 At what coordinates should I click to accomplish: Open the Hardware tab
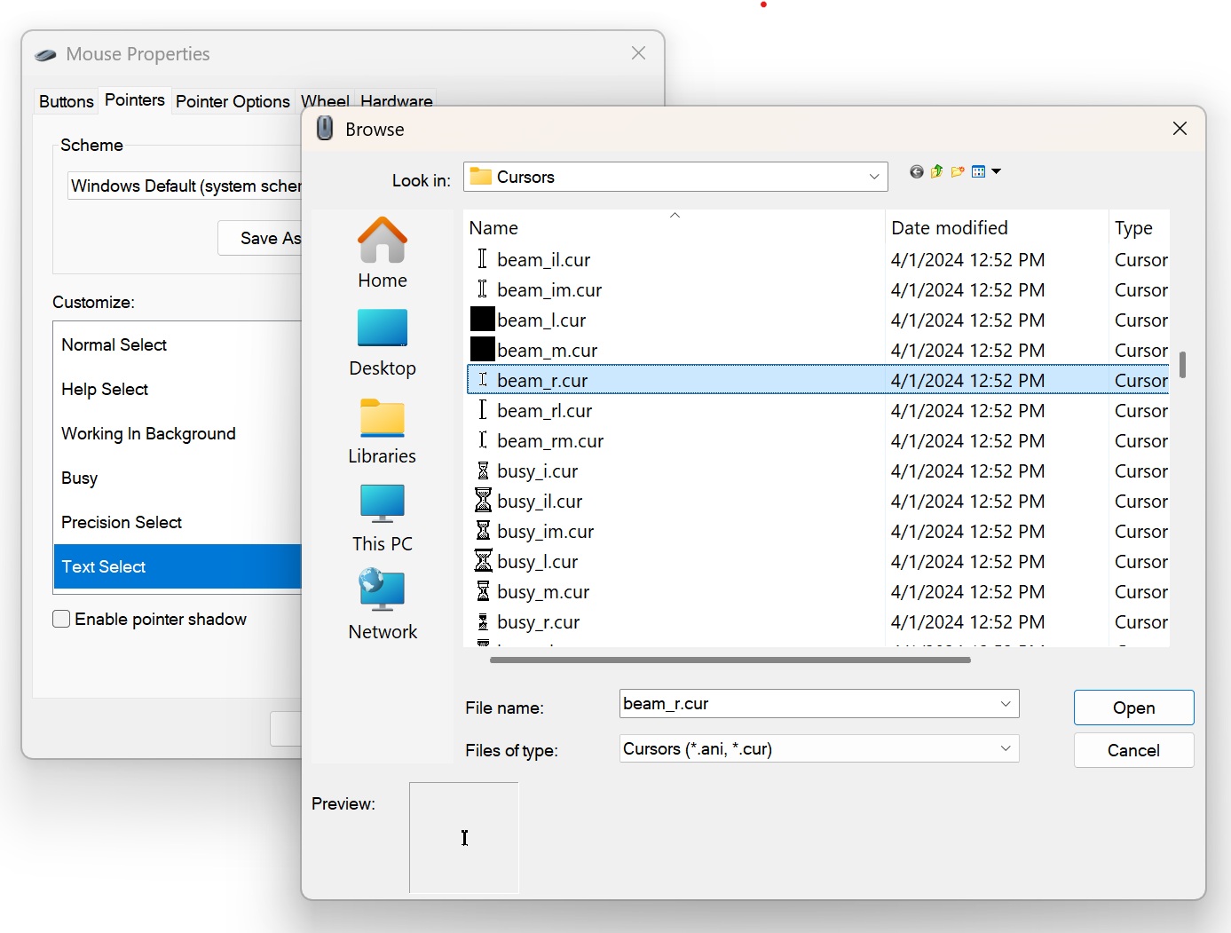click(397, 100)
